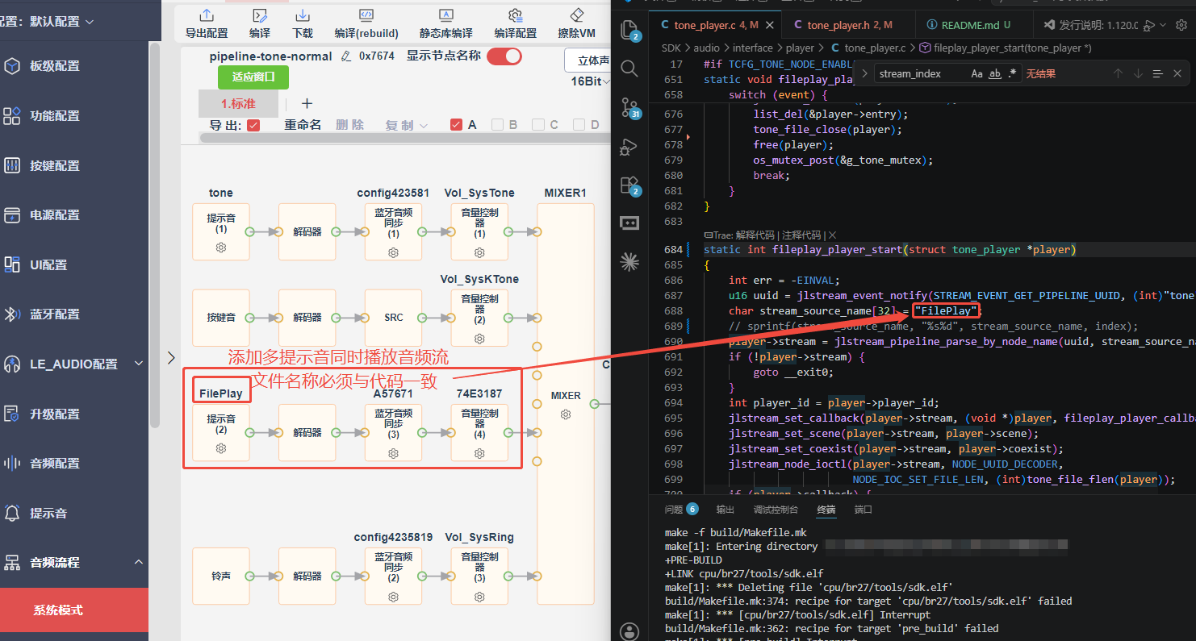The height and width of the screenshot is (641, 1196).
Task: Open VS Code Source Control icon
Action: coord(629,106)
